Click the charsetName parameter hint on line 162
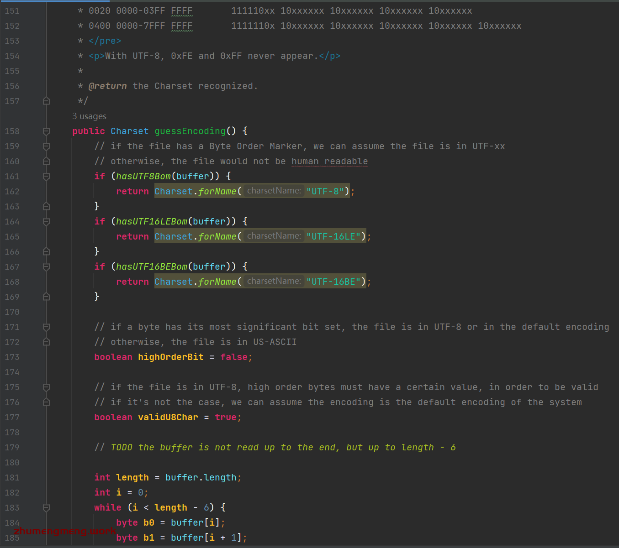 [x=273, y=191]
